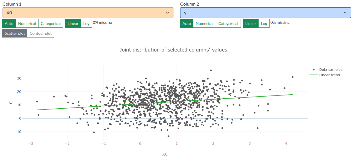Set Column 2 type to Categorical
This screenshot has height=159, width=355.
coord(228,24)
